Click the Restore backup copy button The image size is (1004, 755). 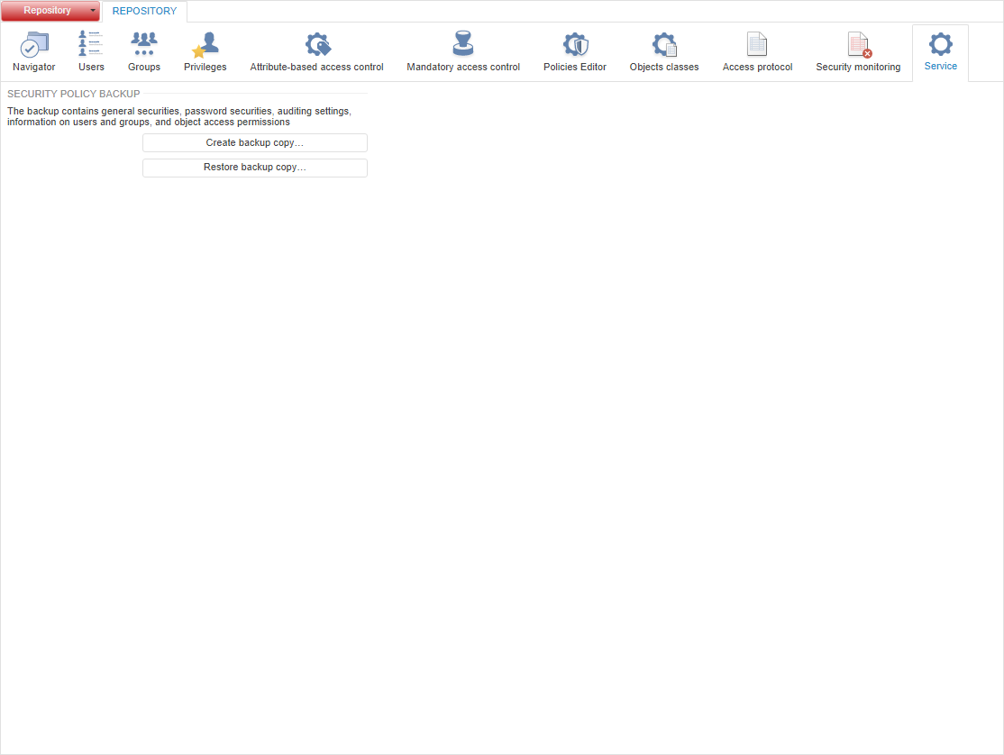click(x=255, y=168)
